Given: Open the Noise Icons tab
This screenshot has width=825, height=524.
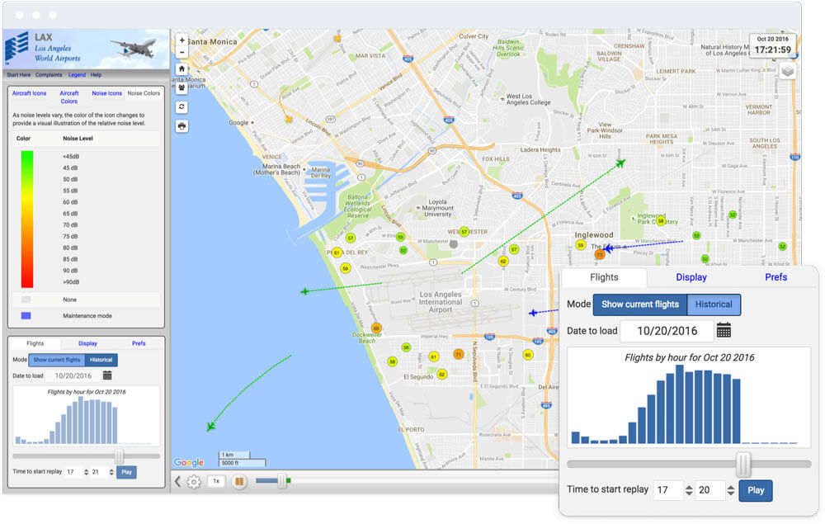Looking at the screenshot, I should tap(106, 93).
